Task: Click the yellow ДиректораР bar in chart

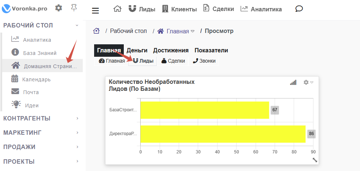Action: pos(223,134)
